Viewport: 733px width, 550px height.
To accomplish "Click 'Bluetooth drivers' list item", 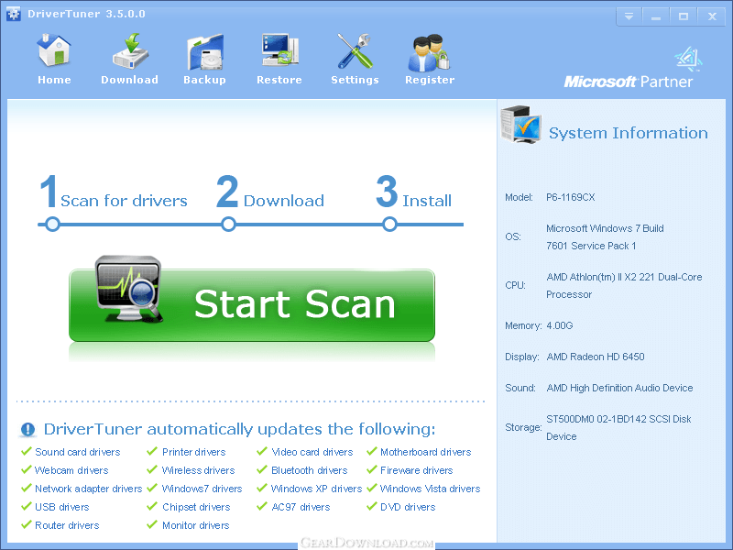I will coord(310,470).
